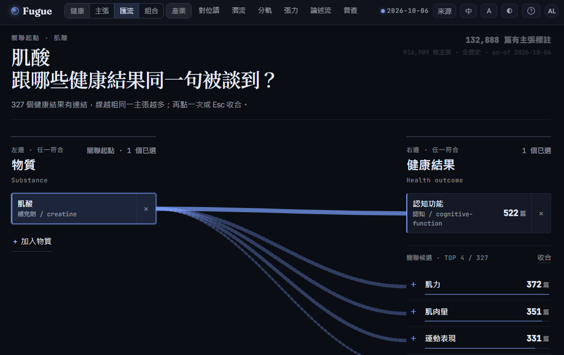Open the 張力 menu item
Image resolution: width=564 pixels, height=355 pixels.
pos(291,11)
